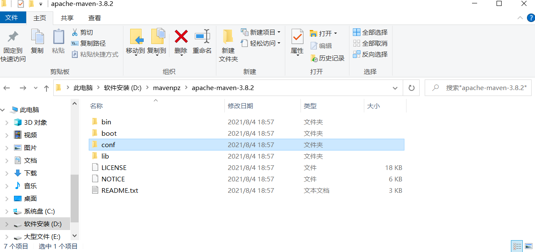Click the Properties icon in the title bar Quick Access toolbar

click(20, 4)
